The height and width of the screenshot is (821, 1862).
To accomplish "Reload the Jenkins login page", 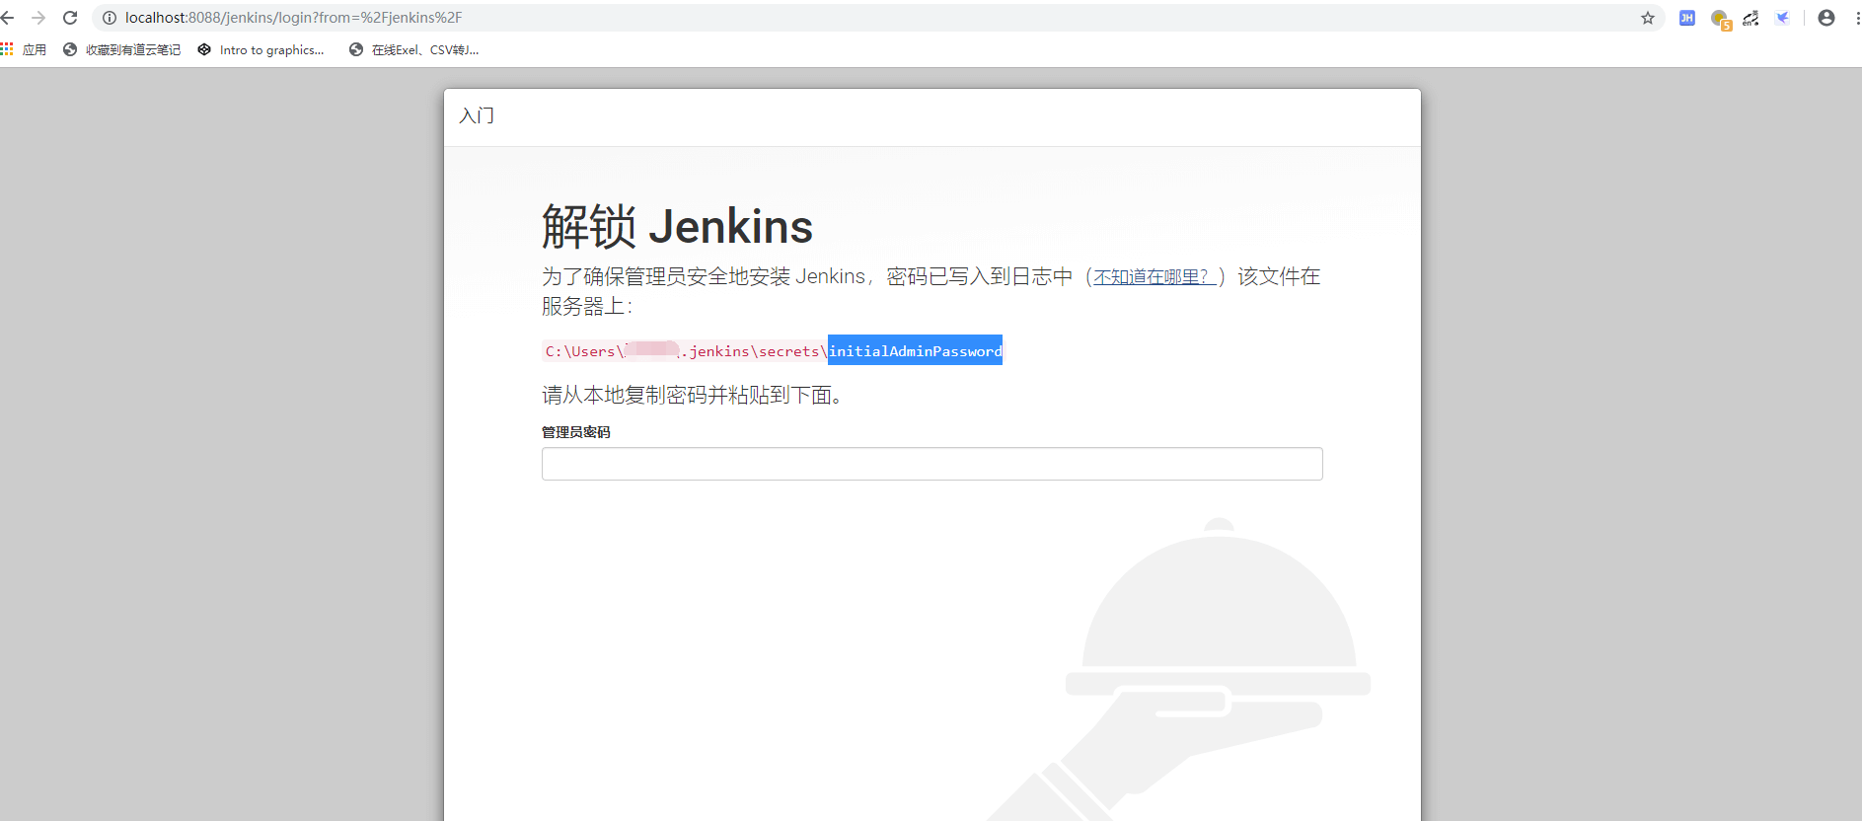I will [x=70, y=18].
